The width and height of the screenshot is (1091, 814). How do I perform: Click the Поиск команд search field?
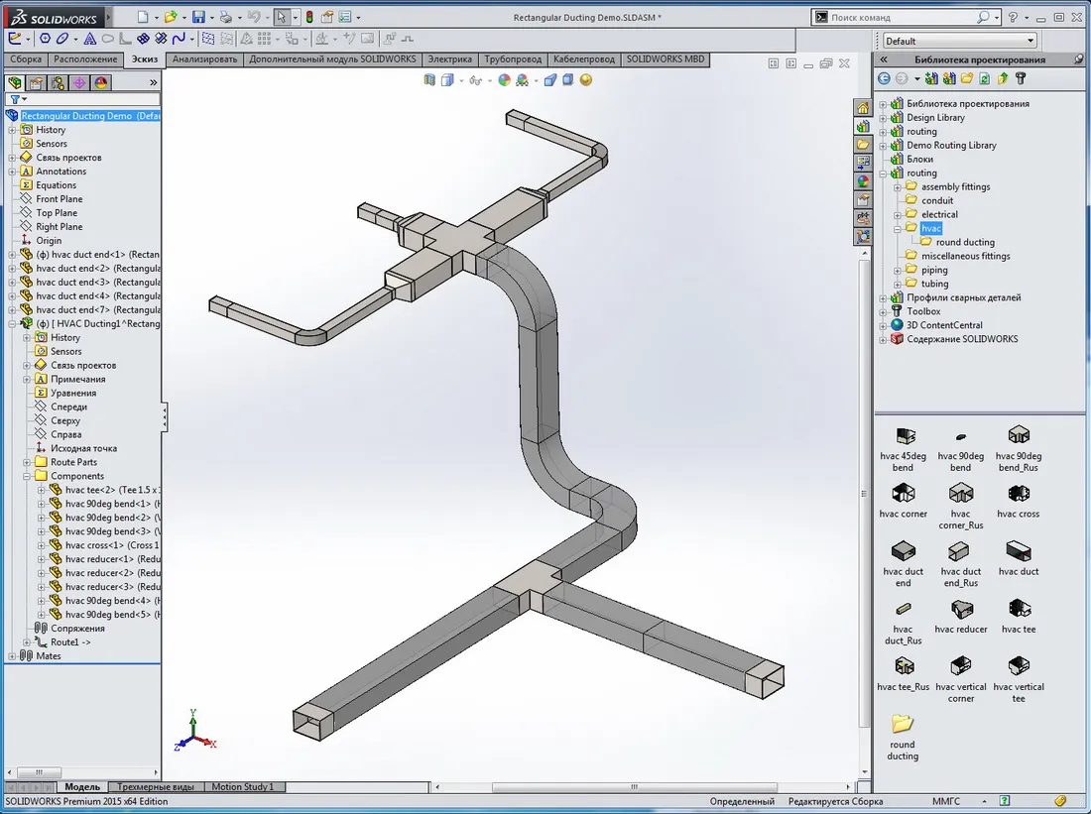(x=903, y=18)
